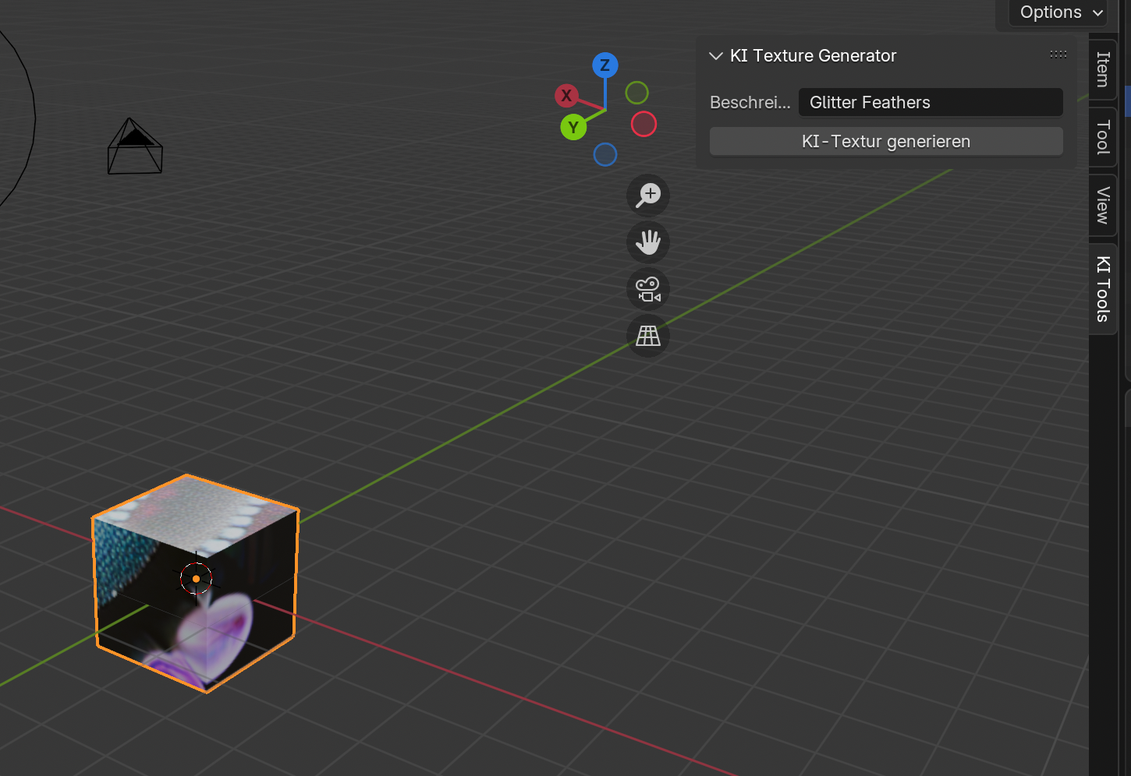Image resolution: width=1131 pixels, height=776 pixels.
Task: Collapse the KI Texture Generator panel
Action: [x=716, y=56]
